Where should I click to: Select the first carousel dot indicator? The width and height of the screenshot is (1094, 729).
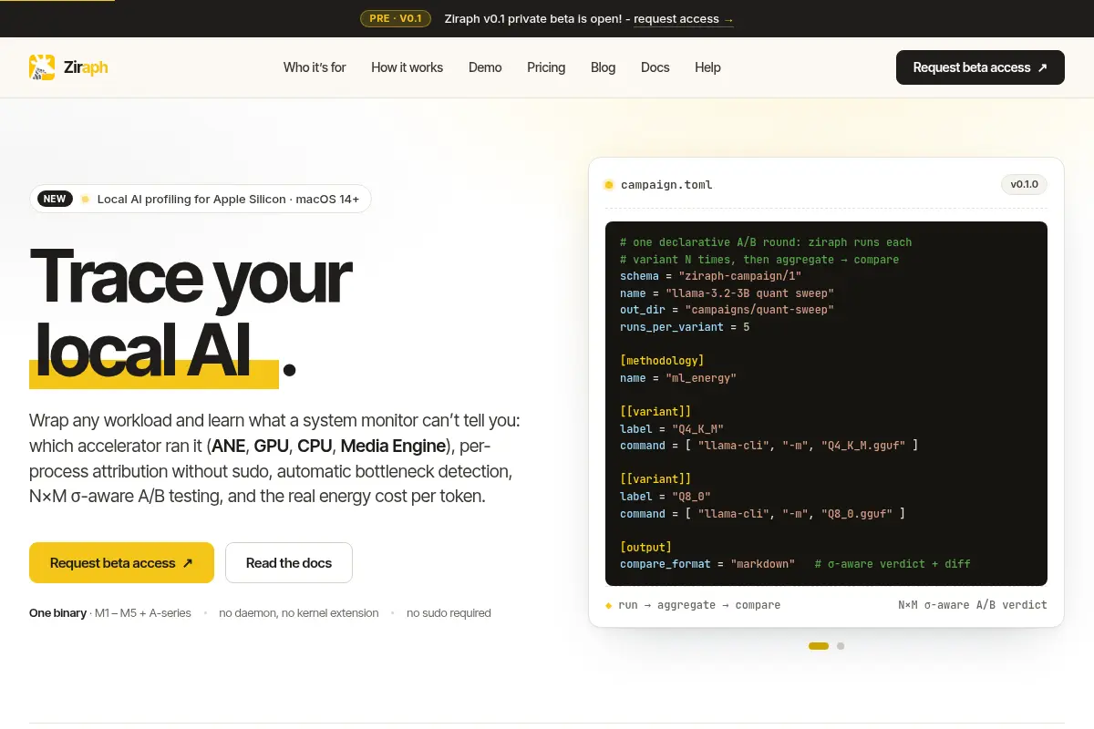coord(819,646)
